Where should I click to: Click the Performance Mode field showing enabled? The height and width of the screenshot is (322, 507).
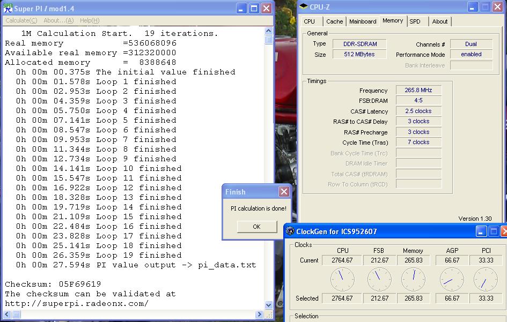coord(471,54)
